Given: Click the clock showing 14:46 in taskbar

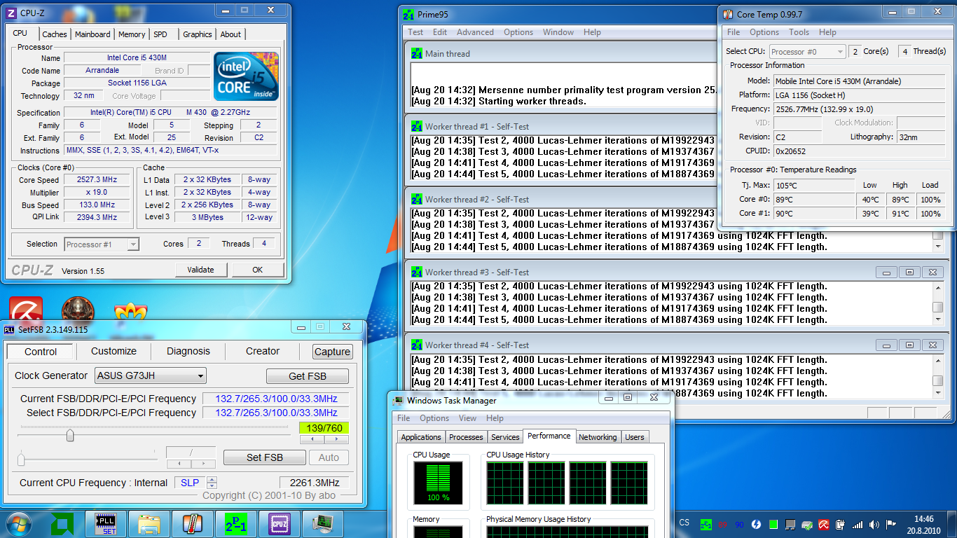Looking at the screenshot, I should pos(924,524).
